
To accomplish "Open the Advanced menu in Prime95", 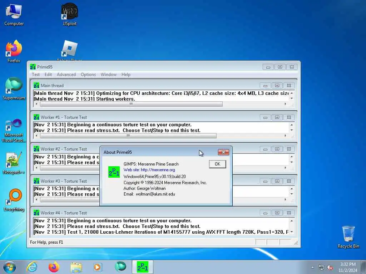I will 66,75.
